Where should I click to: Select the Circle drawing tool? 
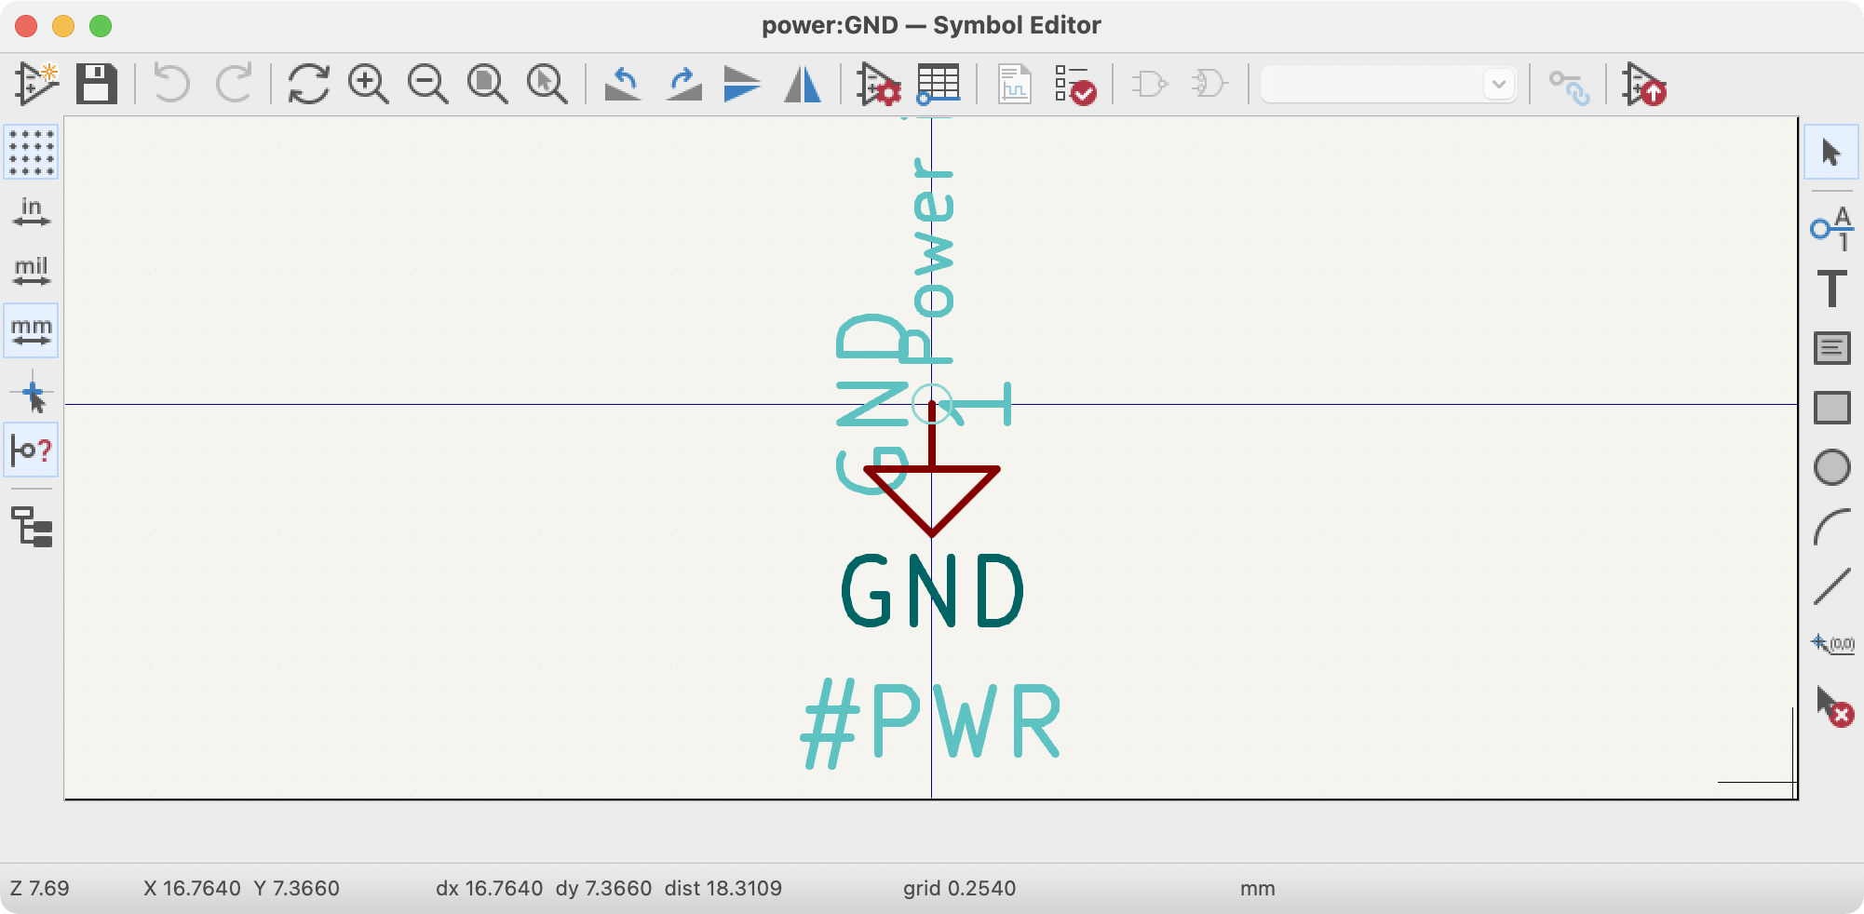coord(1830,467)
